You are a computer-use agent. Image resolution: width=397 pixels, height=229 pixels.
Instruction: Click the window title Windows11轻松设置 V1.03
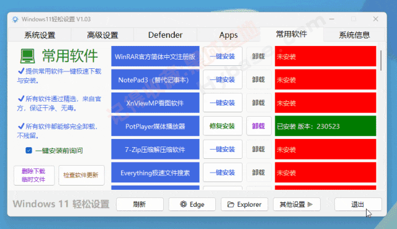pos(56,19)
